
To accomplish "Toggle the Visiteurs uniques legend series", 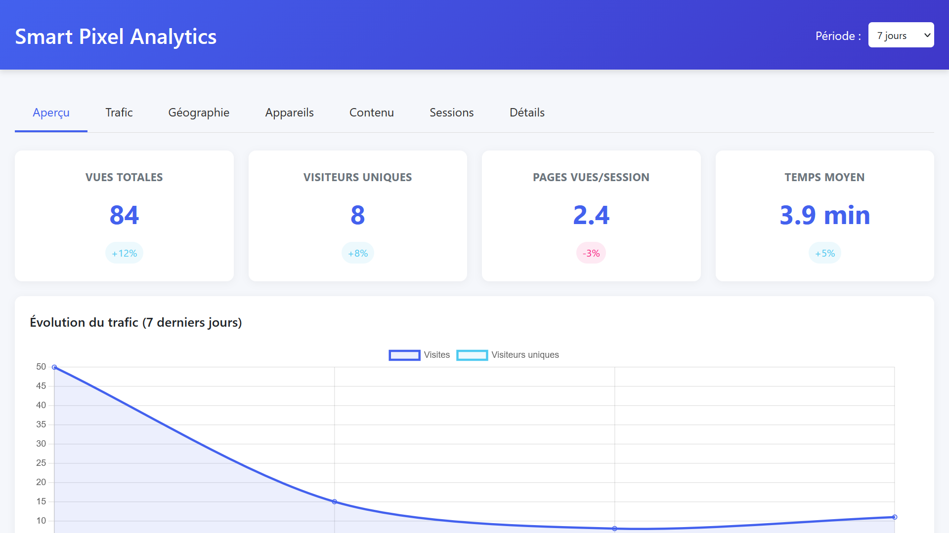I will [x=525, y=355].
